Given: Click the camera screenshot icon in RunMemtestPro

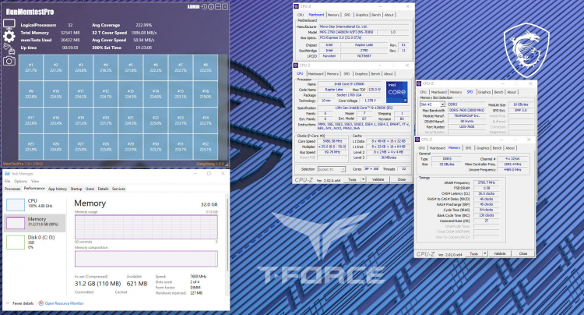Looking at the screenshot, I should 9,61.
